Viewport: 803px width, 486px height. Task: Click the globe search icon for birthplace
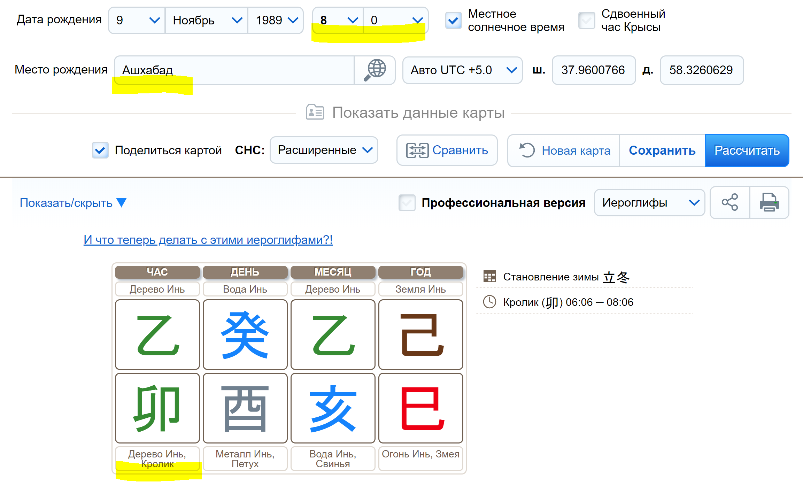click(375, 70)
